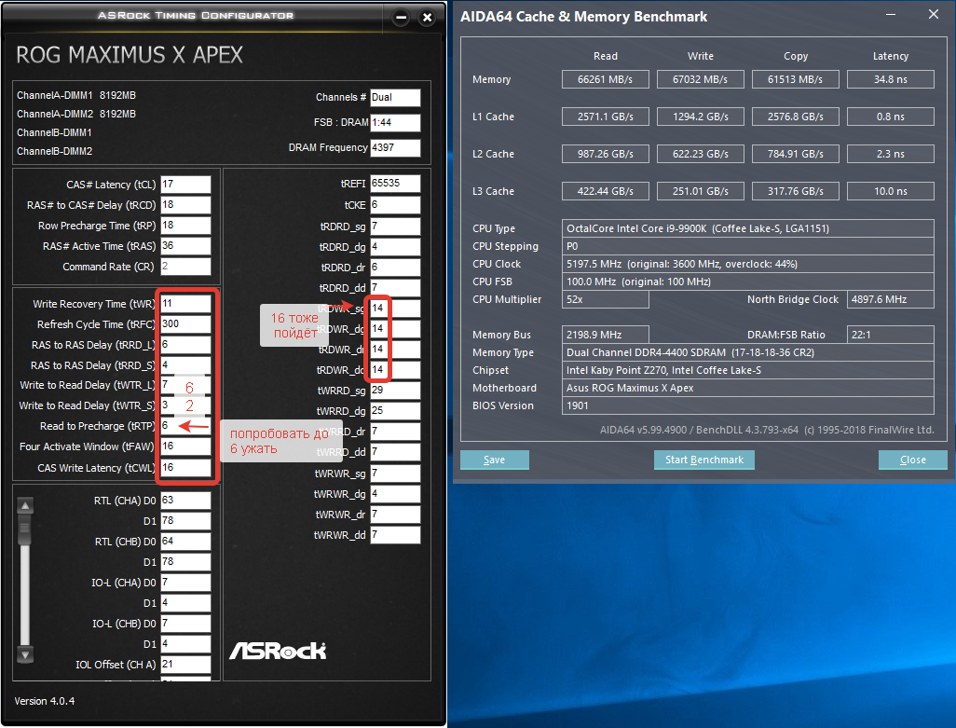Click the RAS# Active Time (tRAS) field

coord(186,246)
